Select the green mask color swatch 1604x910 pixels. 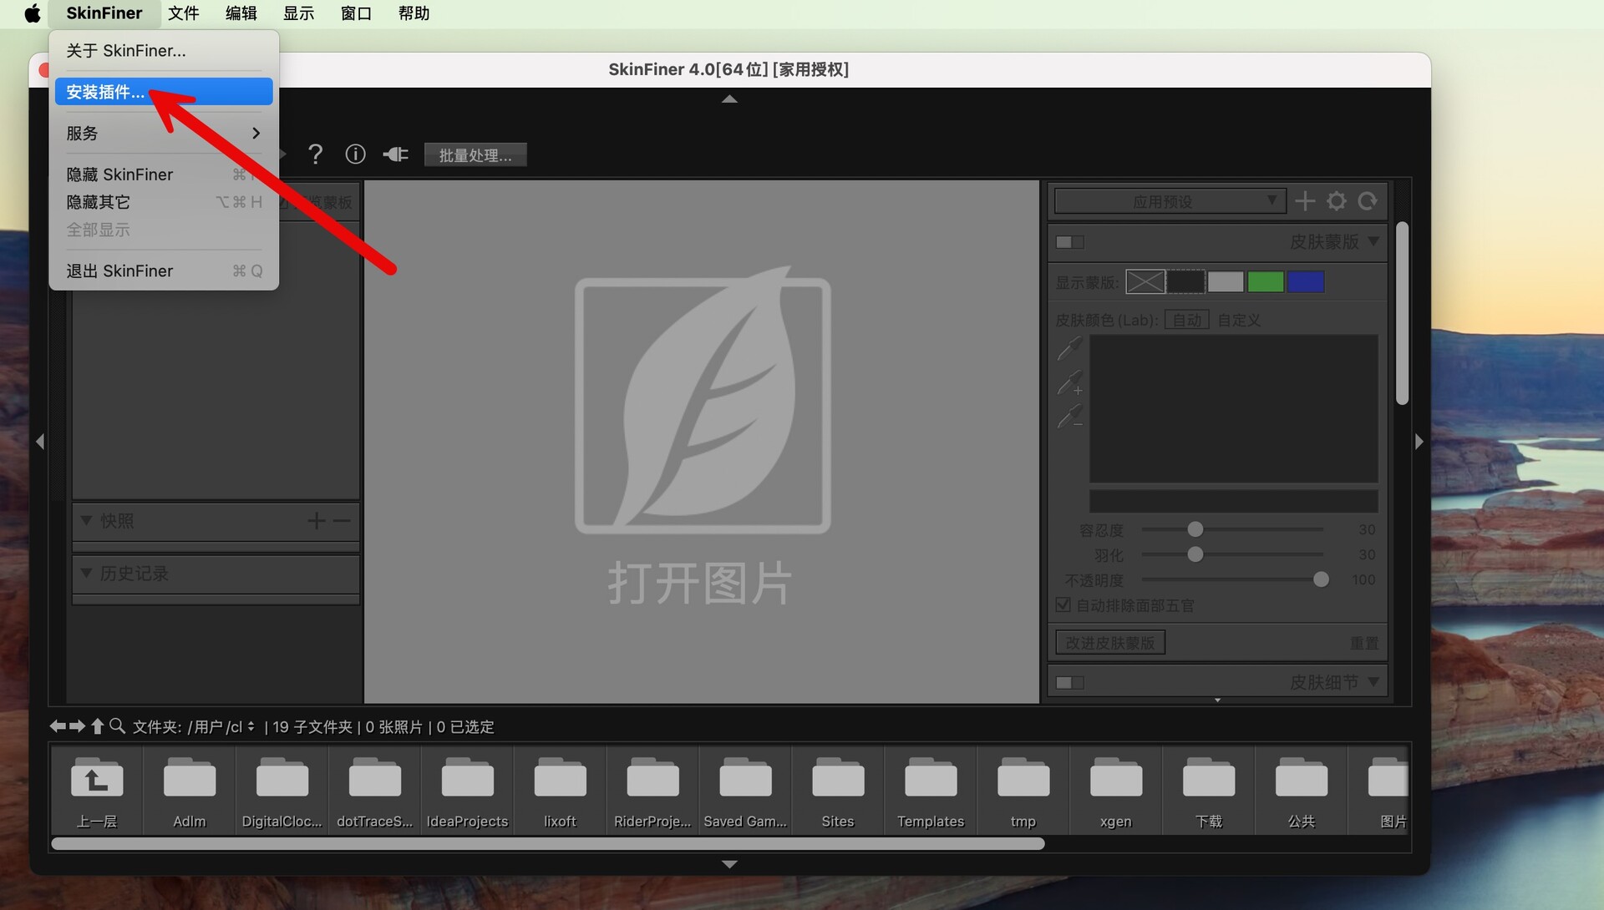pos(1266,282)
